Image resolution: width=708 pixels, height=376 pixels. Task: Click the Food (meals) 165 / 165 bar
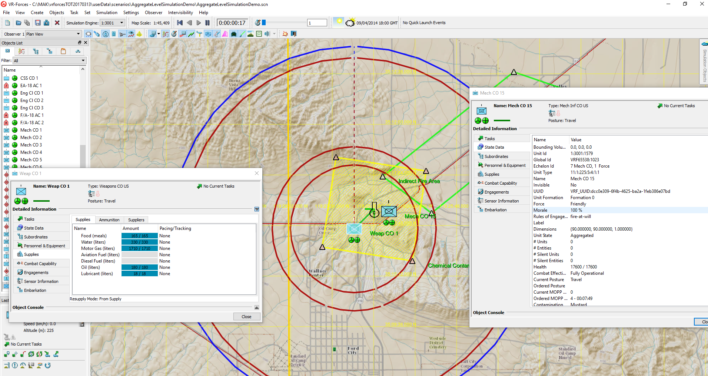(140, 236)
